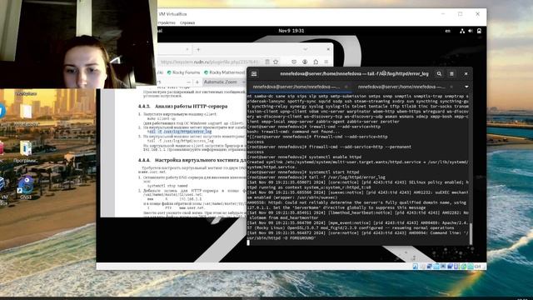
Task: Click VirtualBox display status icon
Action: coord(443,267)
